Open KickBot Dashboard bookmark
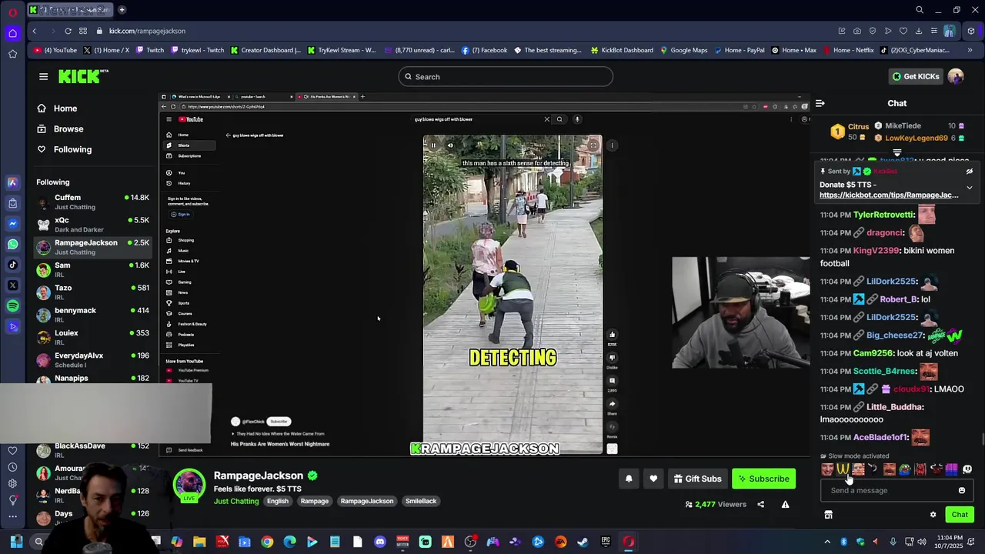 click(x=622, y=50)
